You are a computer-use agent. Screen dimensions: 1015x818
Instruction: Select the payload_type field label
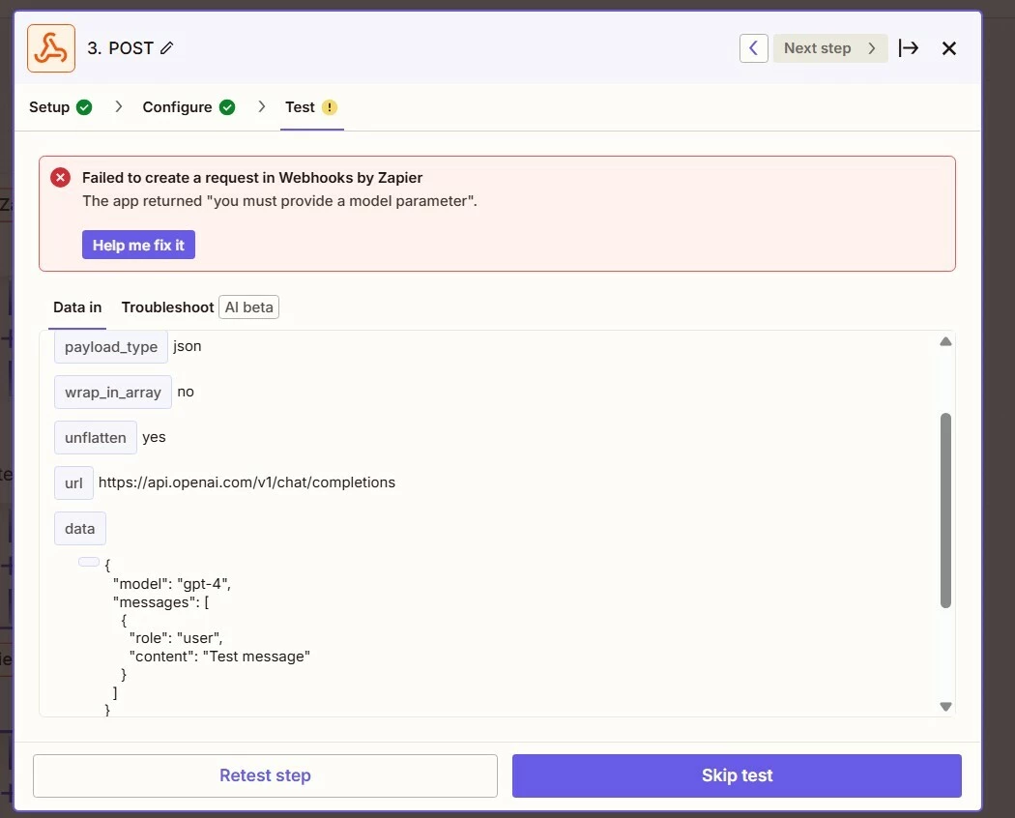coord(111,346)
